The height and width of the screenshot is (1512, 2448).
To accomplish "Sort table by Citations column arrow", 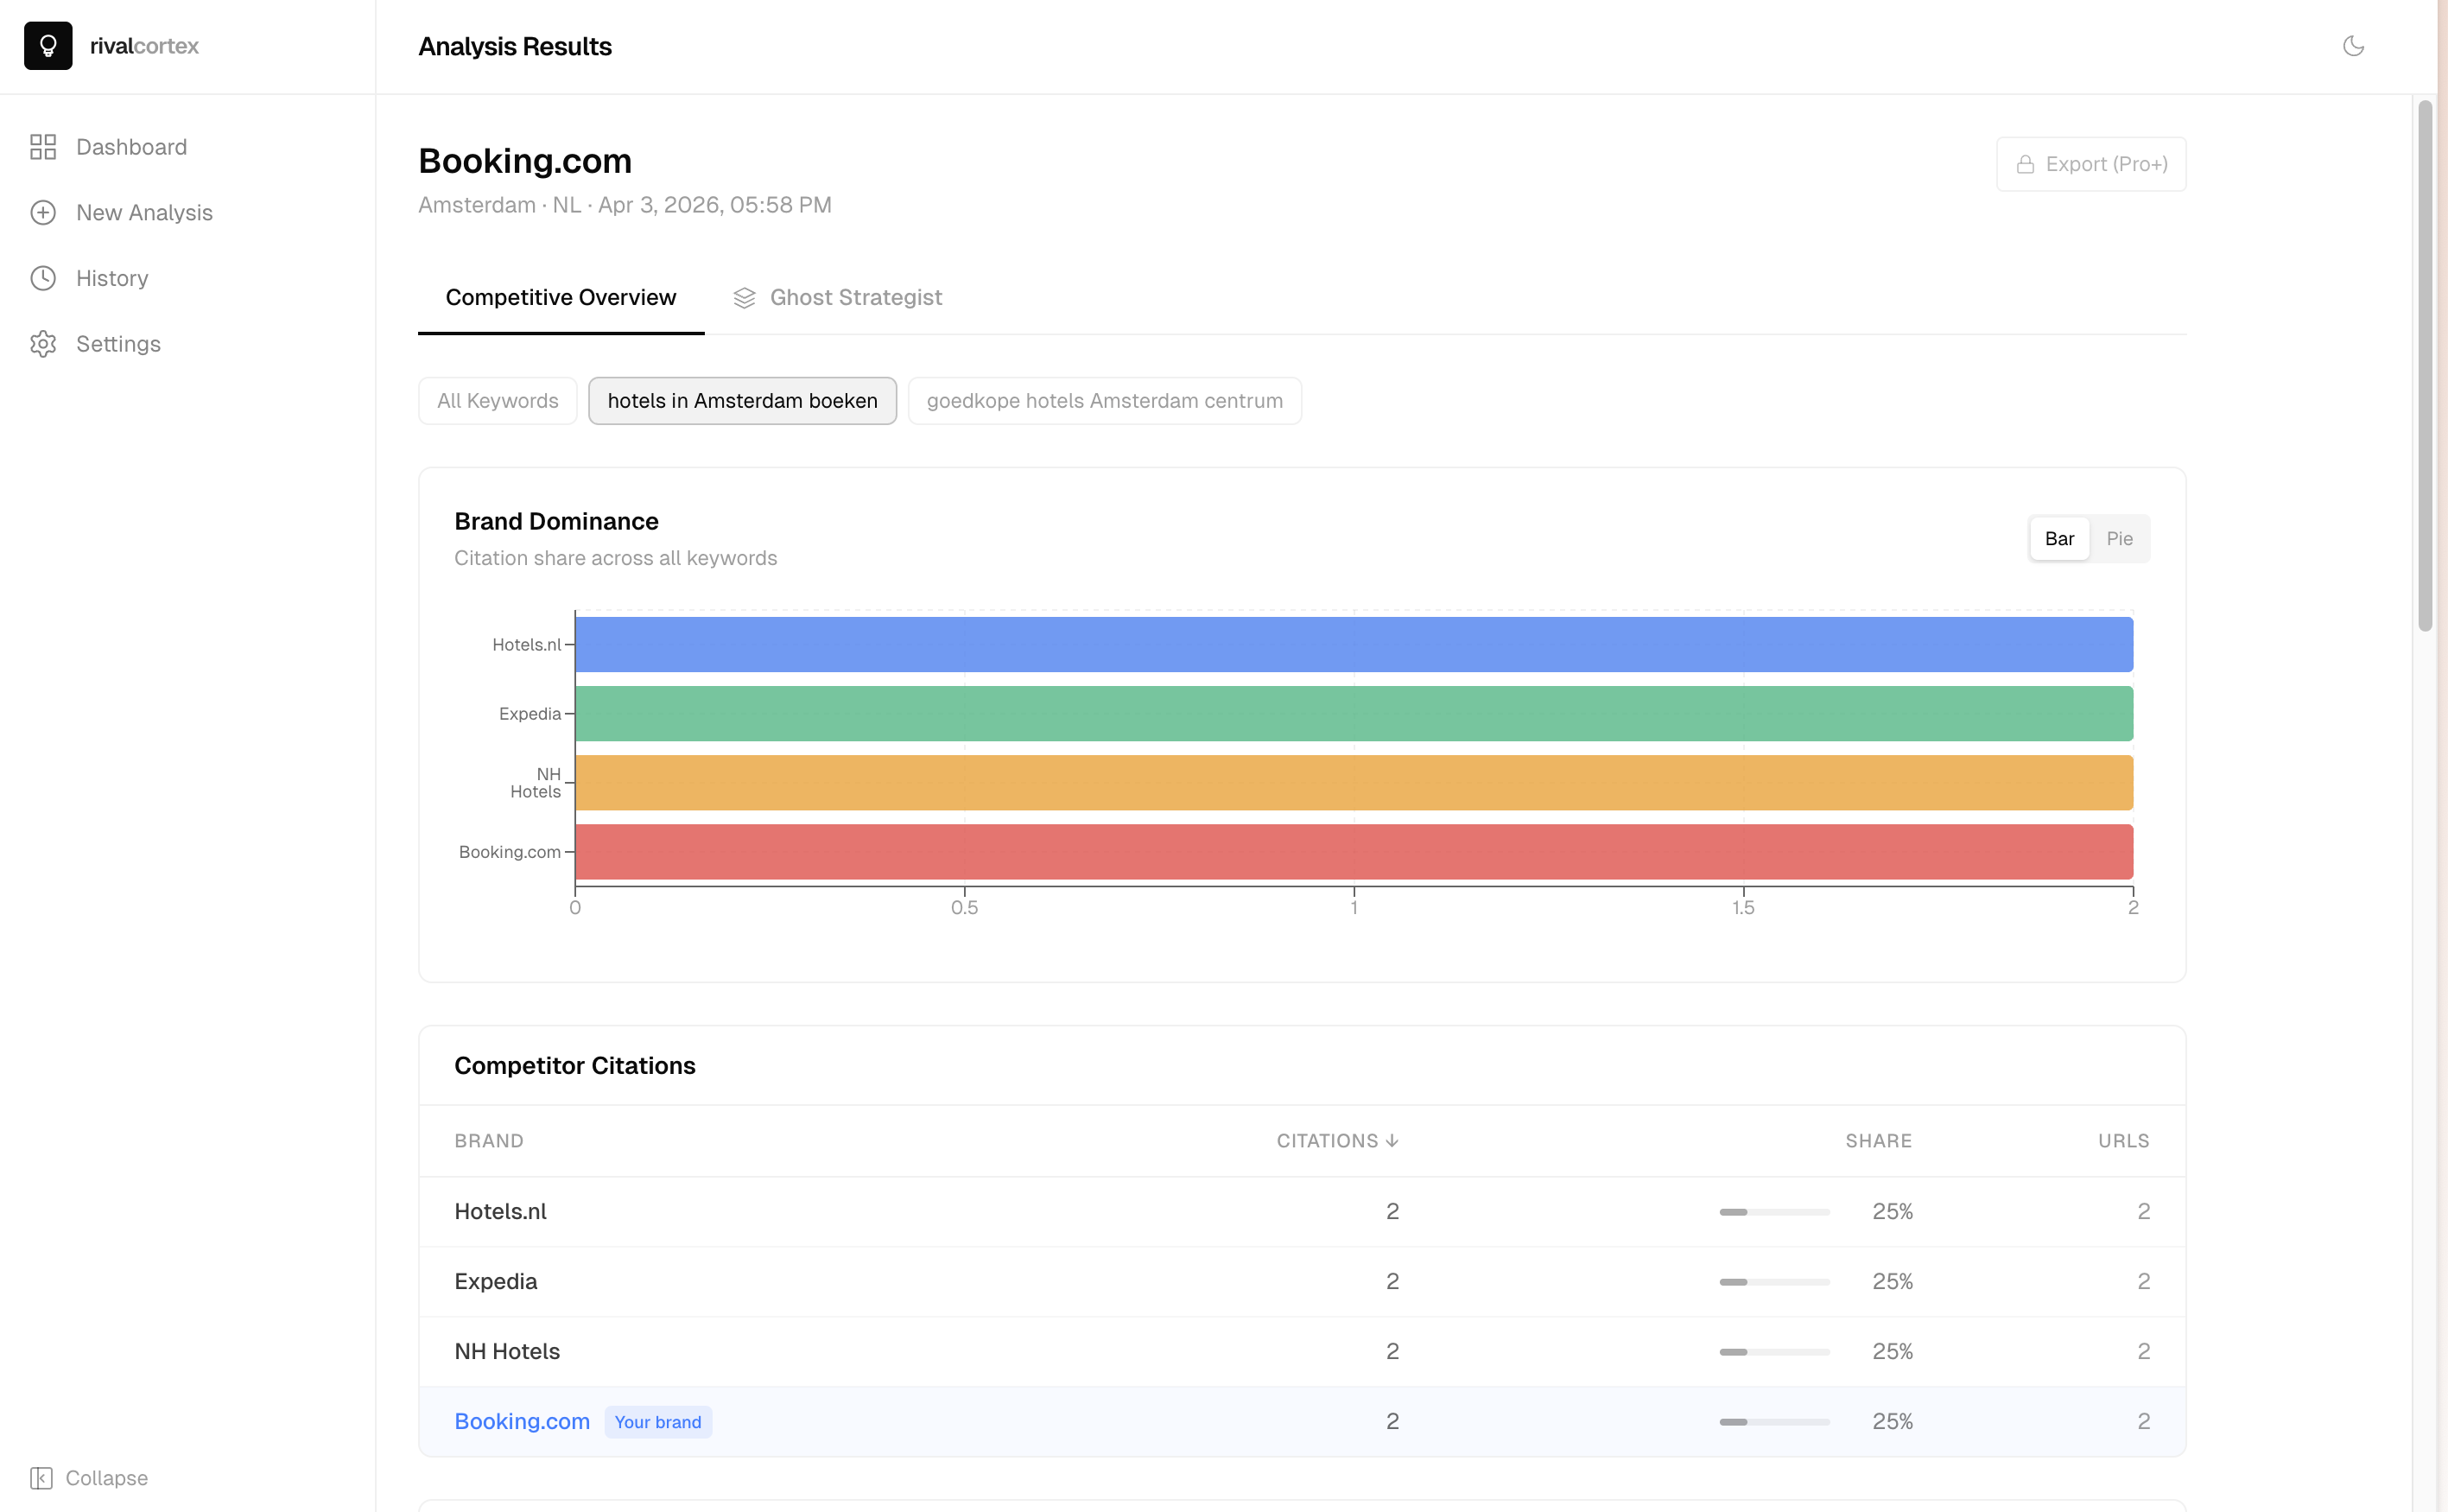I will 1392,1141.
